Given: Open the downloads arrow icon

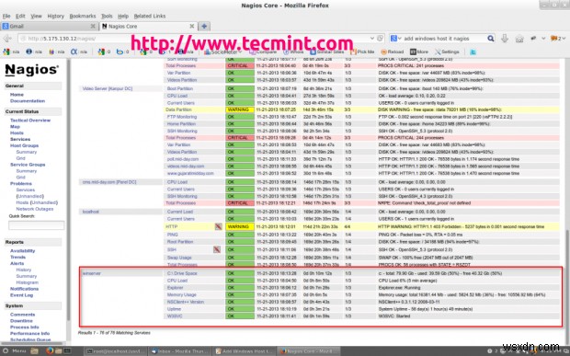Looking at the screenshot, I should pos(505,39).
